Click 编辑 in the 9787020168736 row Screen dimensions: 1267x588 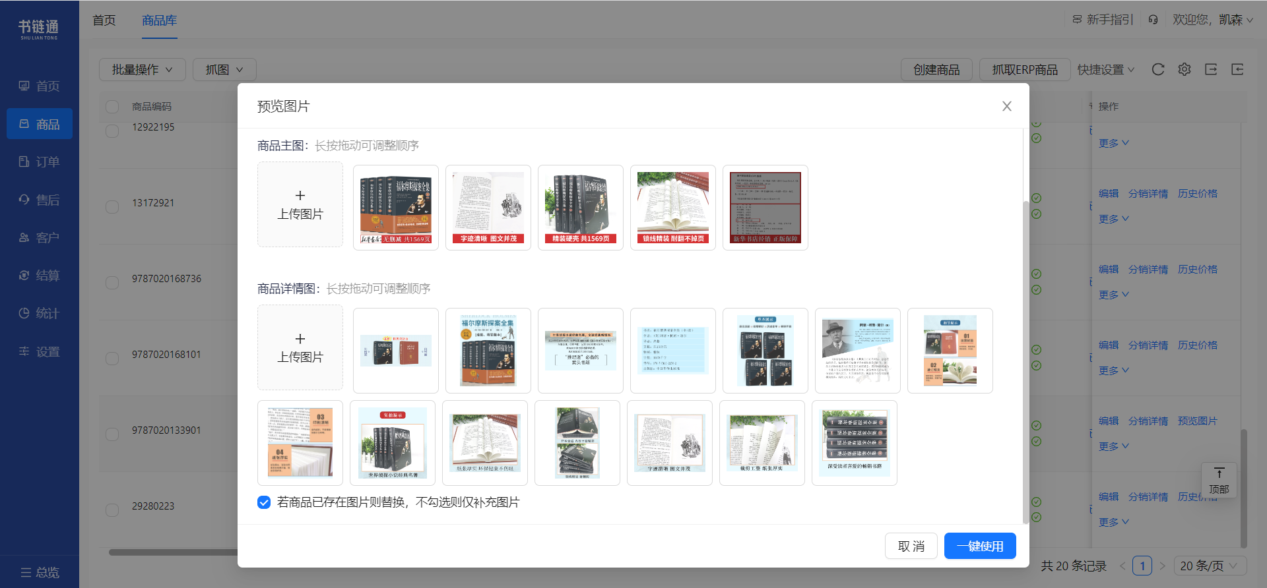[1109, 269]
